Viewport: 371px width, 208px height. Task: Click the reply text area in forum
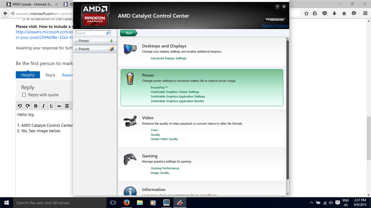click(x=44, y=154)
